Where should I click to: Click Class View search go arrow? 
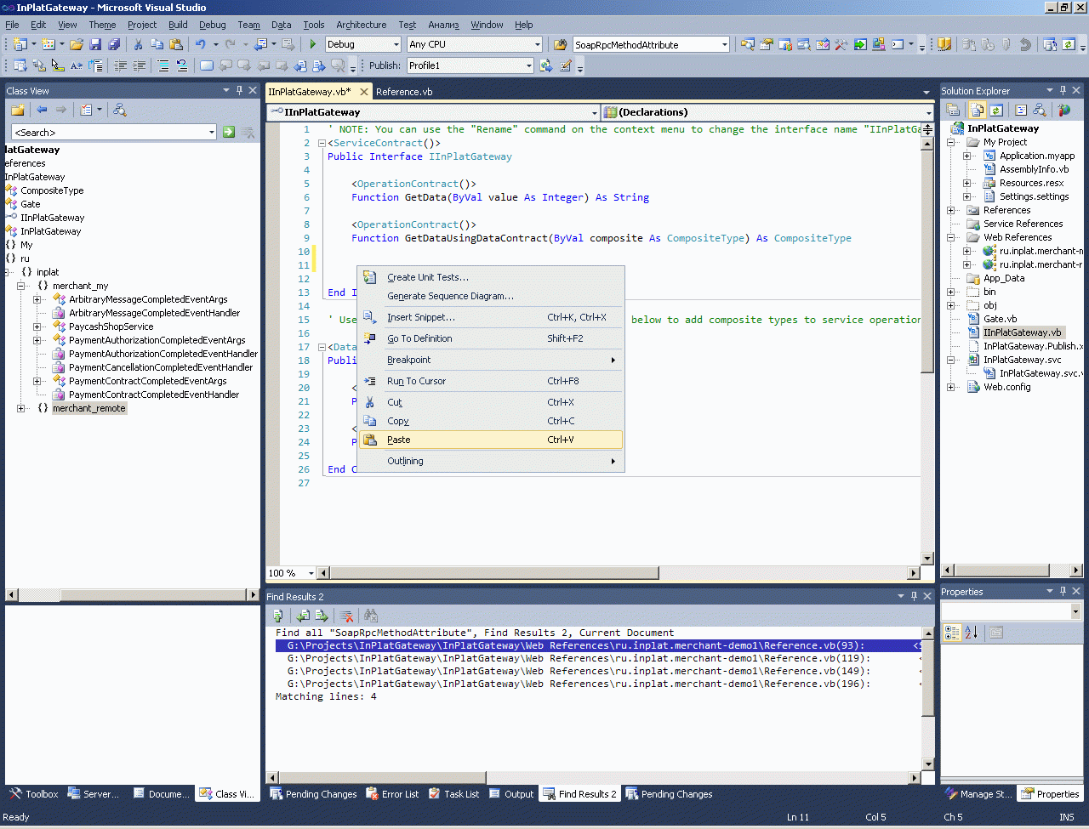pyautogui.click(x=229, y=132)
